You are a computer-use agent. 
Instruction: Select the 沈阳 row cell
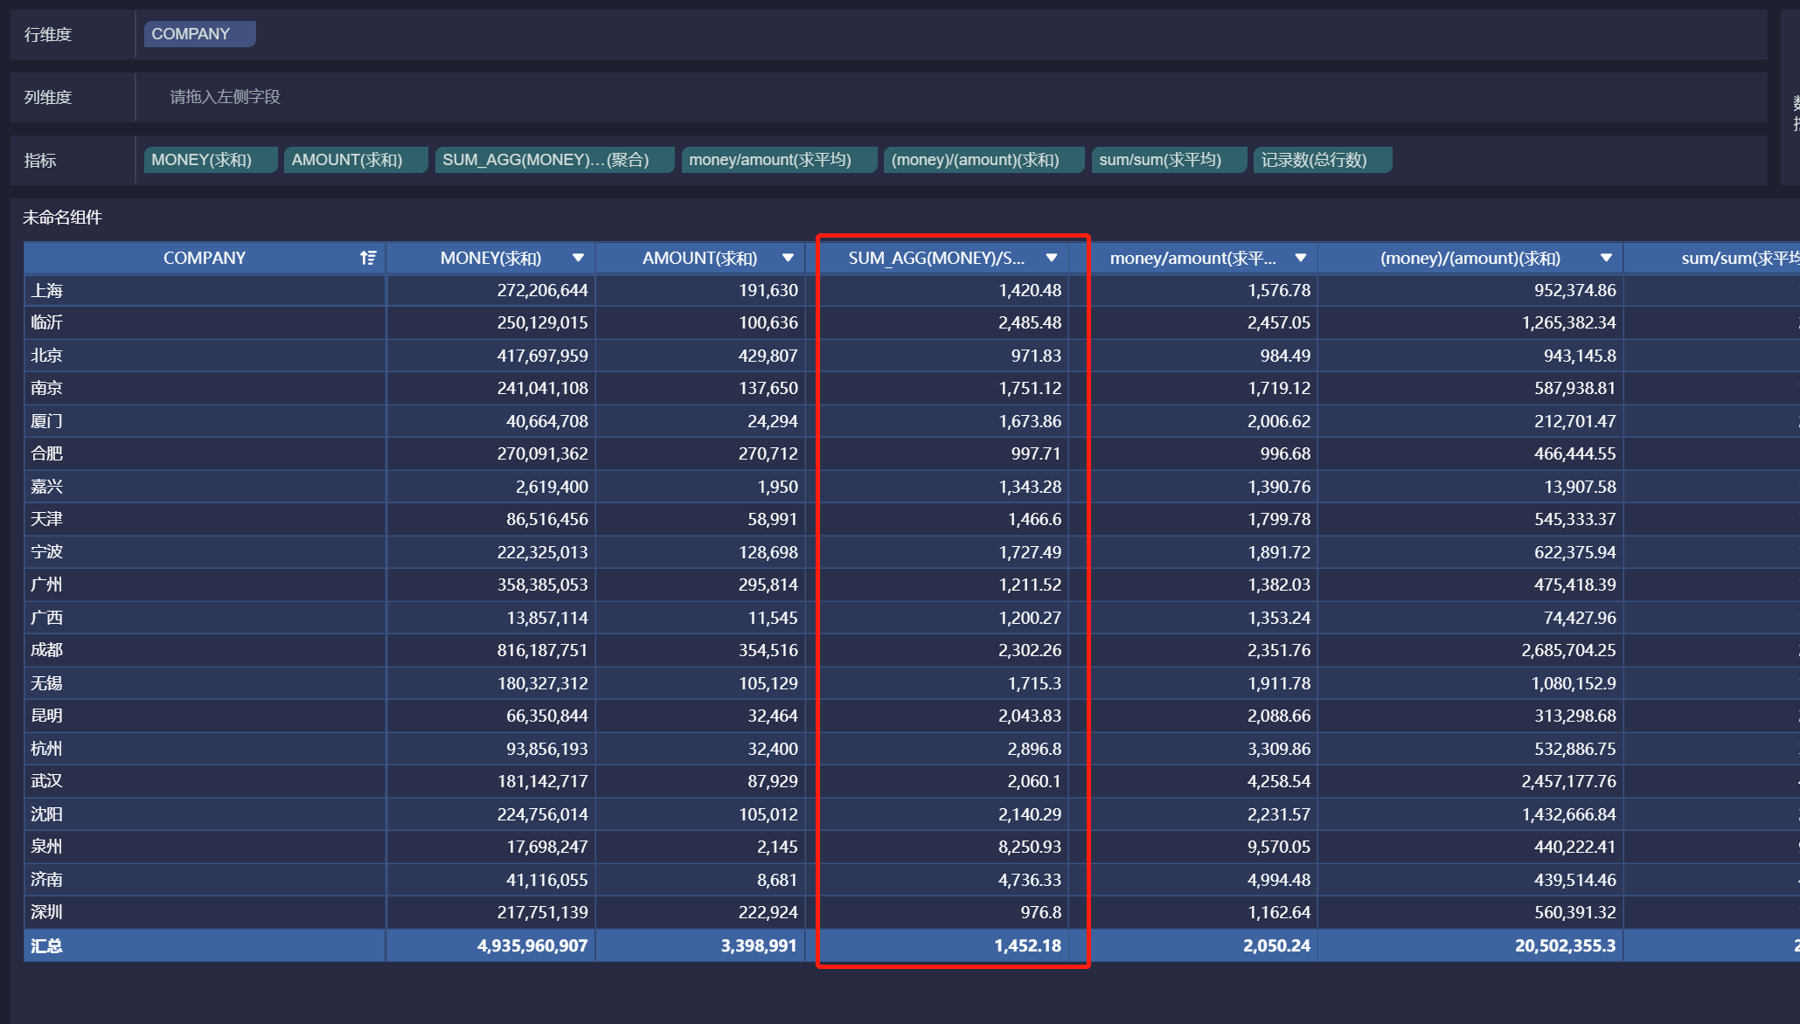click(x=205, y=814)
